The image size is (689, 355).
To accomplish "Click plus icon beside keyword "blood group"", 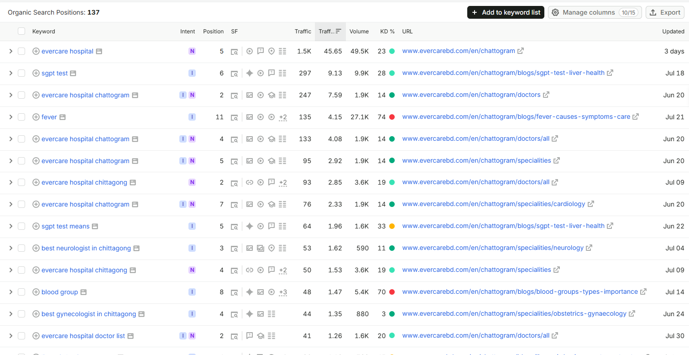I will pos(36,292).
